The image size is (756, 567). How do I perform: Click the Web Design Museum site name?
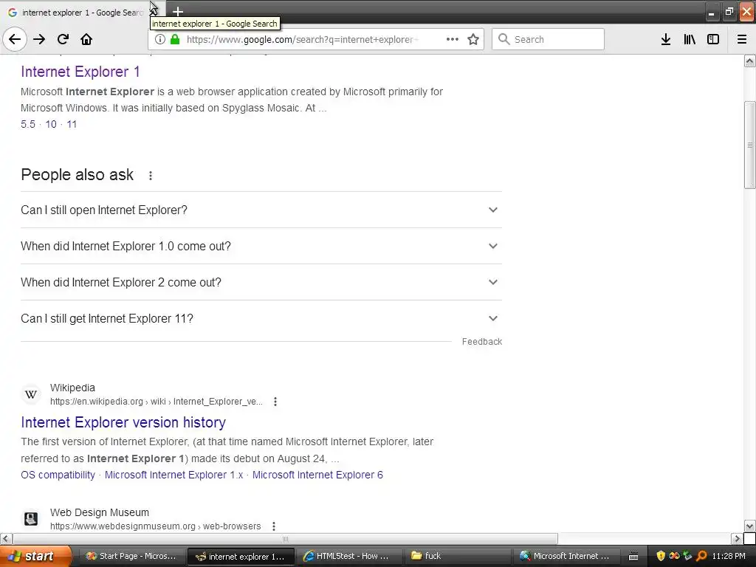tap(100, 512)
